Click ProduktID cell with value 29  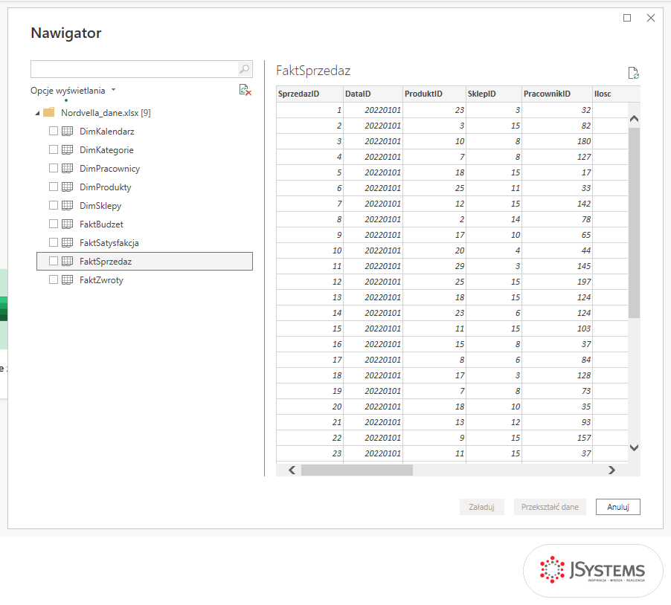434,266
